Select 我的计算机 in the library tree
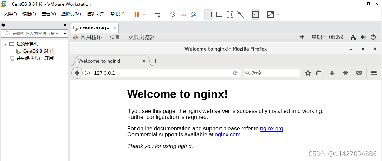The width and height of the screenshot is (382, 161). click(27, 44)
